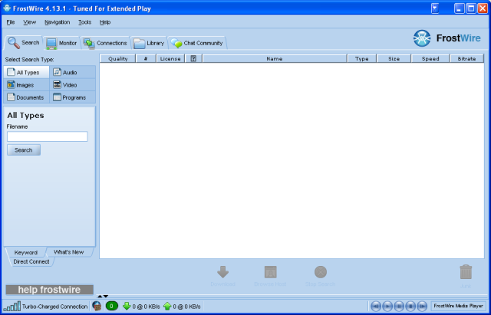The image size is (491, 315).
Task: Click the Download arrow icon
Action: pyautogui.click(x=223, y=272)
